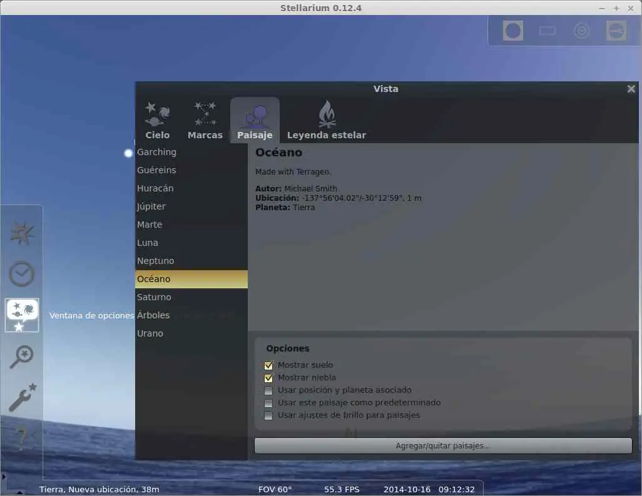Click the time 09:12:32 in status bar
Image resolution: width=642 pixels, height=496 pixels.
coord(457,490)
